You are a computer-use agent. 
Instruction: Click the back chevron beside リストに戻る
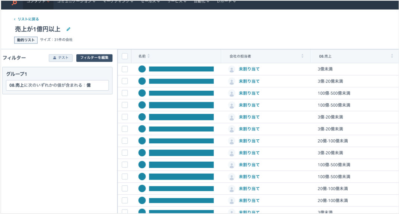(x=15, y=19)
